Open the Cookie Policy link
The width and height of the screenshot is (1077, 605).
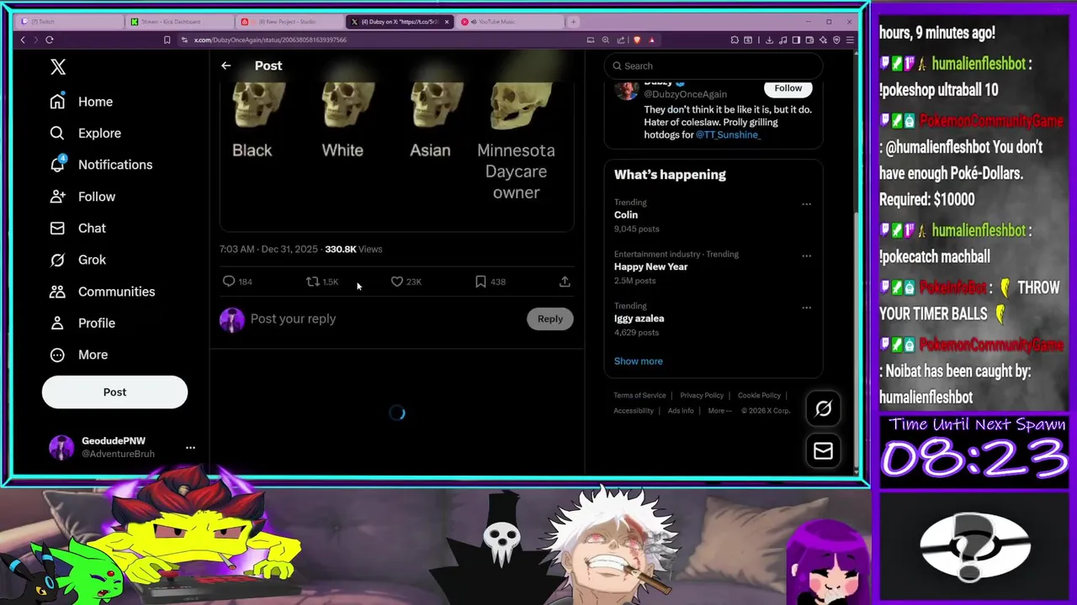point(759,396)
